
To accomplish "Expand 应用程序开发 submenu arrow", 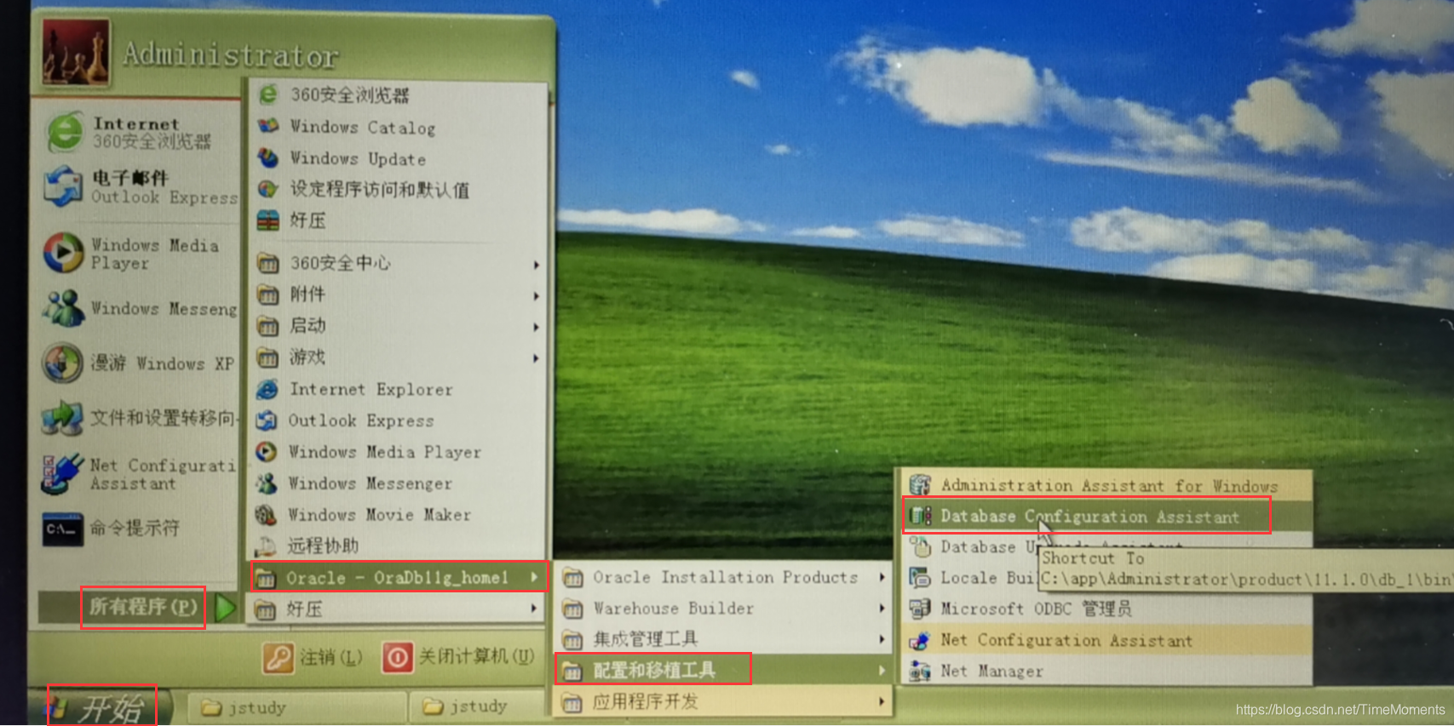I will pos(882,702).
